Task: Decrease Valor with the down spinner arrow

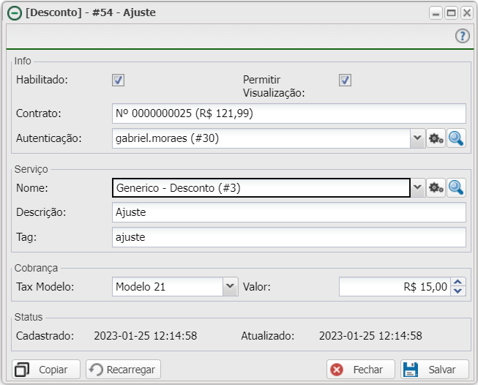Action: click(458, 291)
